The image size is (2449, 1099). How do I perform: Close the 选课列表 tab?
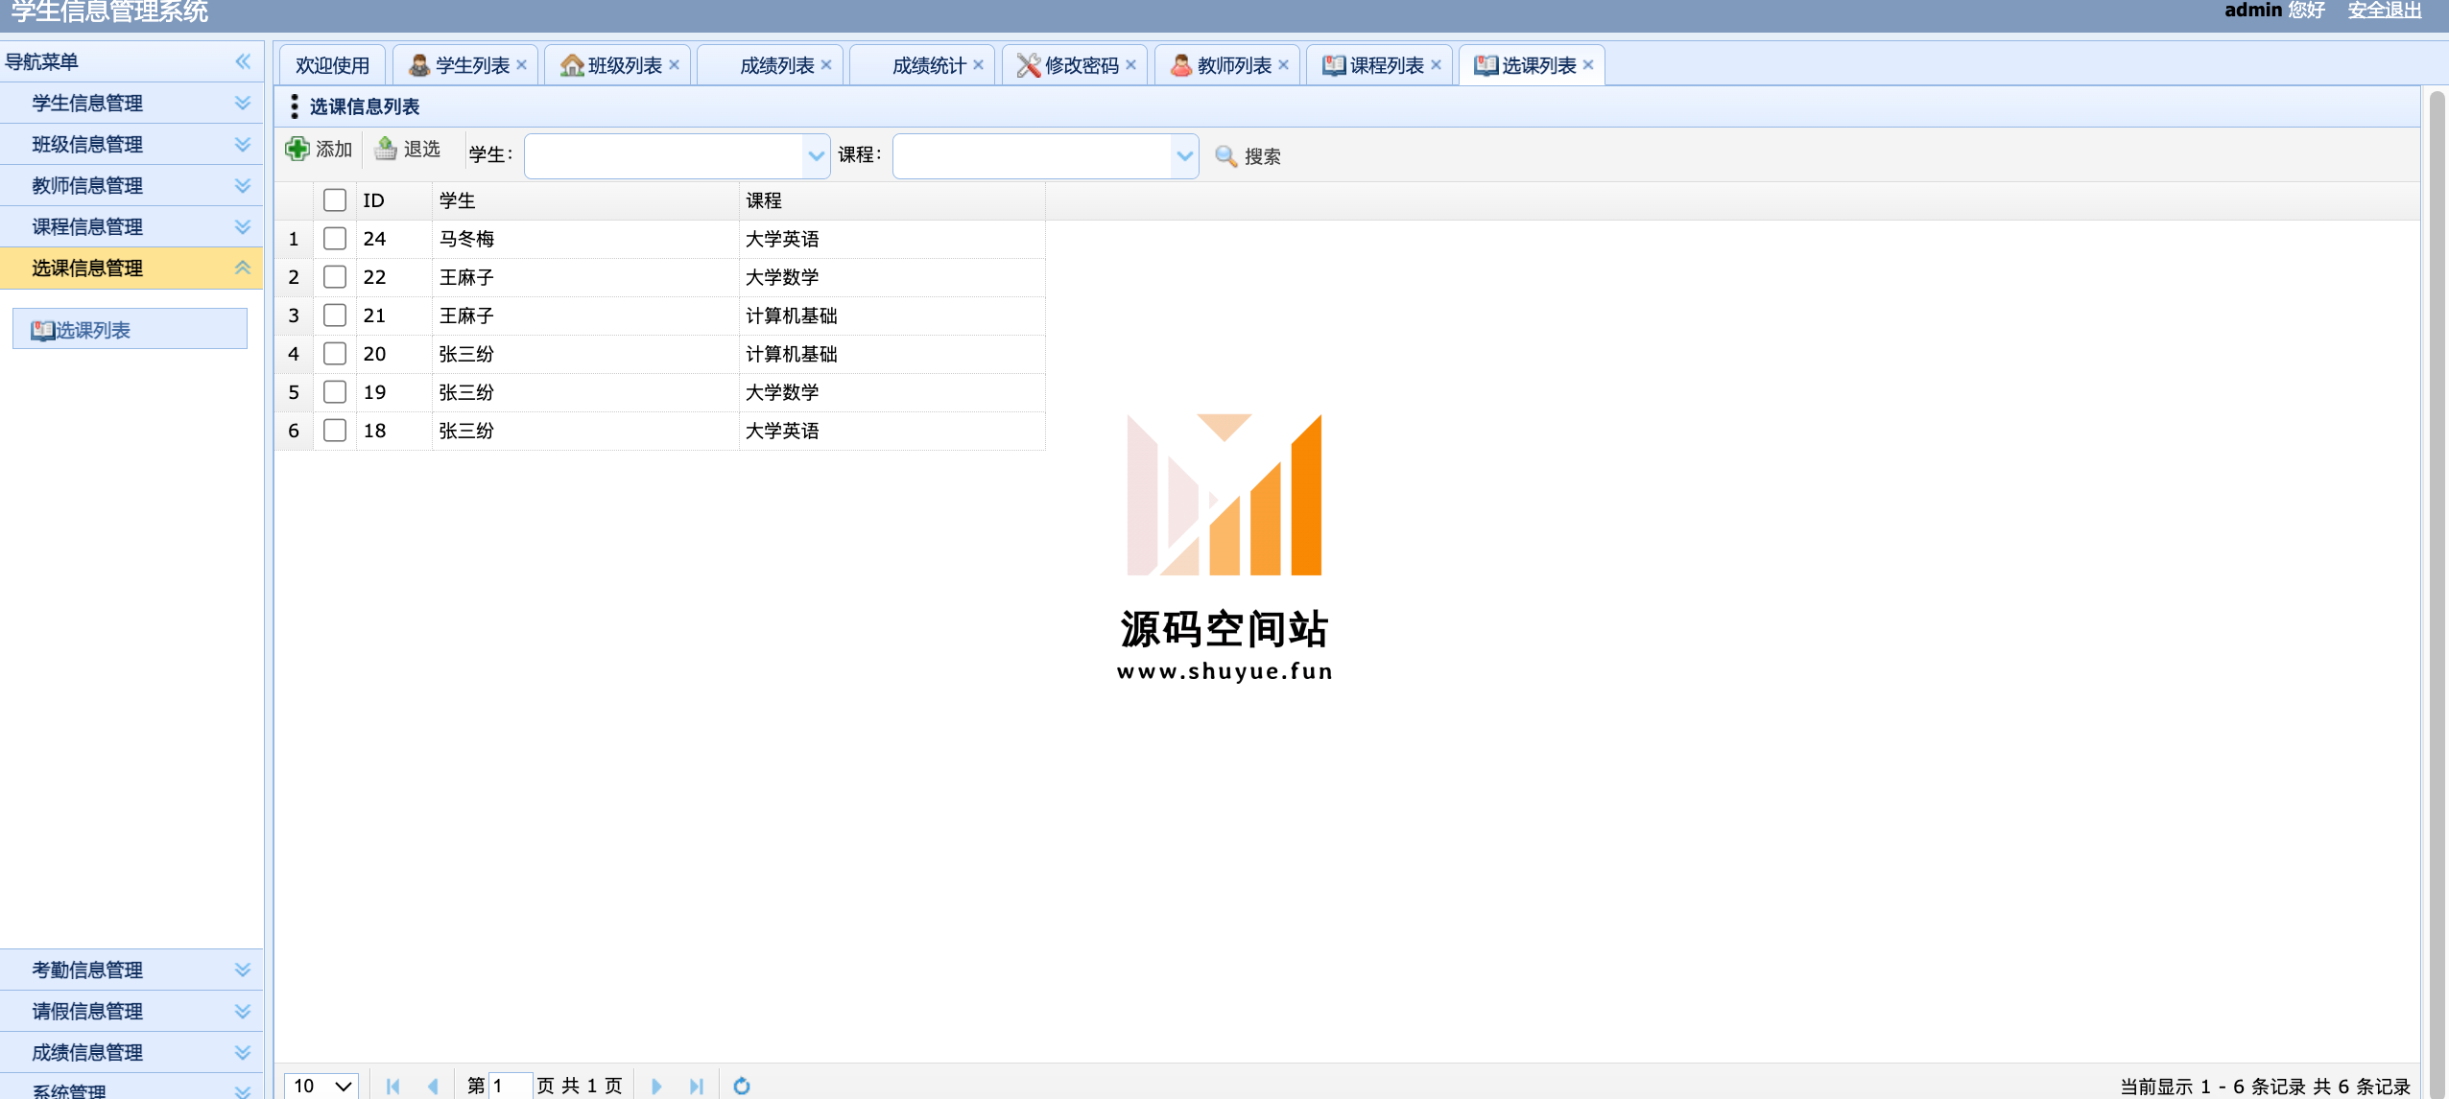(x=1589, y=64)
